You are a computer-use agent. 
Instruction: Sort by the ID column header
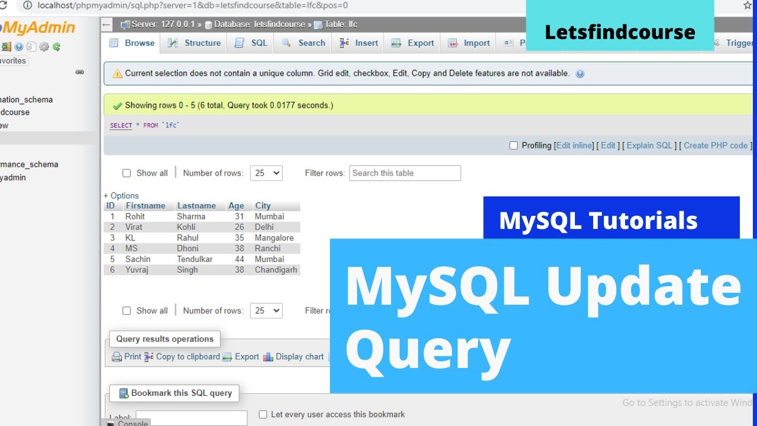tap(111, 206)
